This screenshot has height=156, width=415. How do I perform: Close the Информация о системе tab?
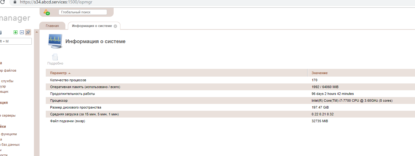tap(115, 26)
